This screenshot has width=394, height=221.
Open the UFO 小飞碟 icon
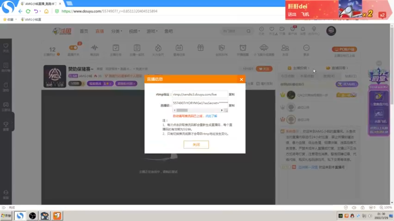tap(264, 48)
